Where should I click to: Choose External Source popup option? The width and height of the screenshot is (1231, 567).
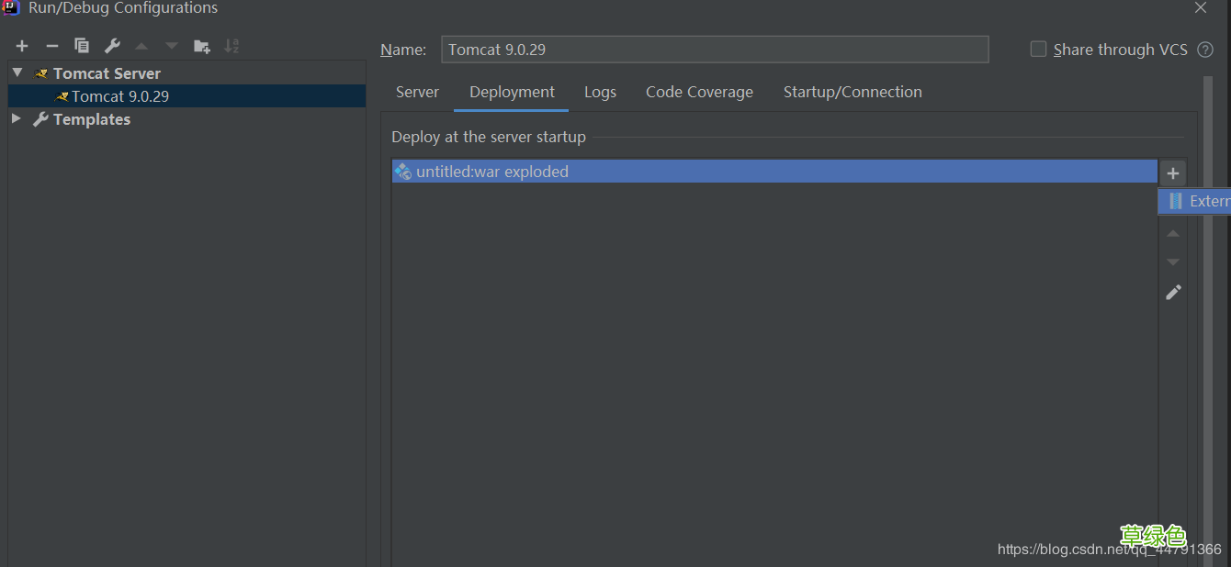[1199, 202]
